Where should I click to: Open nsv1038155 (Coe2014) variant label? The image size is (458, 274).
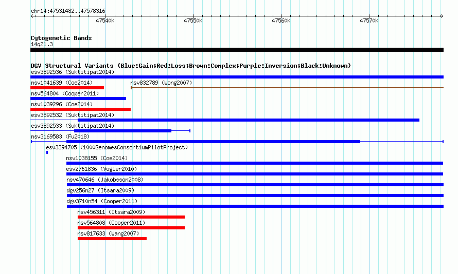coord(97,159)
